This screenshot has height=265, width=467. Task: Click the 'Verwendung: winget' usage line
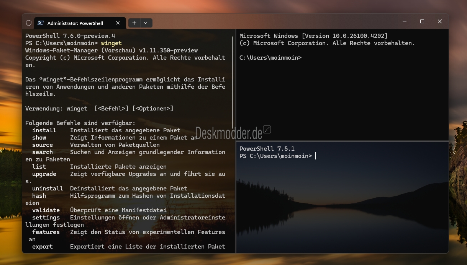(x=99, y=109)
